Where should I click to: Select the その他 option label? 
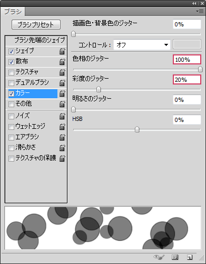(24, 103)
